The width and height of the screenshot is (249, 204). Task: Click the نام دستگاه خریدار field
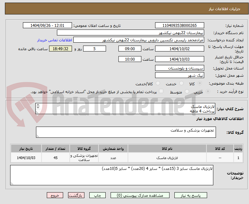[130, 33]
